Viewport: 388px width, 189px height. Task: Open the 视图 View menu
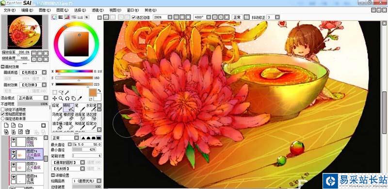pyautogui.click(x=115, y=10)
